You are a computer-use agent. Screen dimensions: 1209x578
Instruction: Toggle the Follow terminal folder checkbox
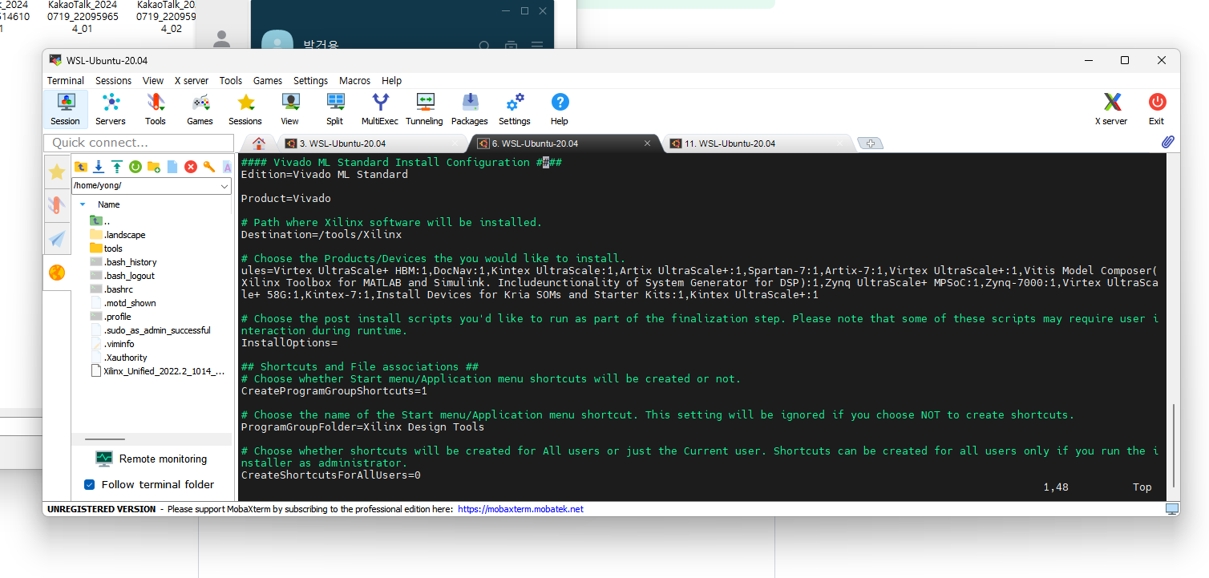90,484
